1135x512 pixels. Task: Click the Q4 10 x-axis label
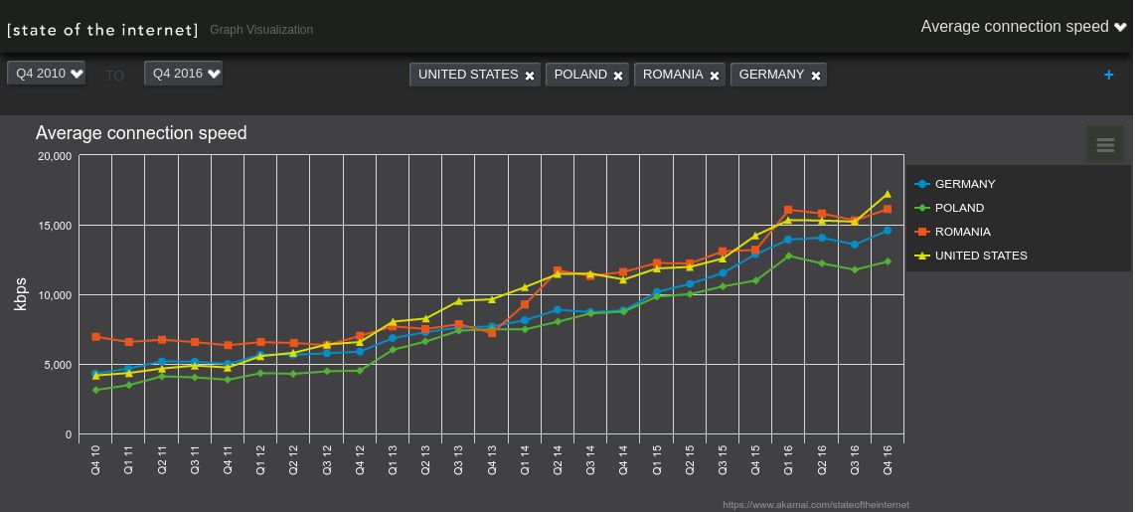[x=95, y=459]
